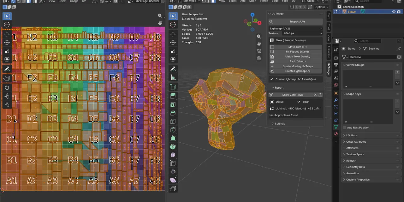This screenshot has height=202, width=404.
Task: Toggle Z mirror axis in viewport header
Action: click(x=305, y=7)
